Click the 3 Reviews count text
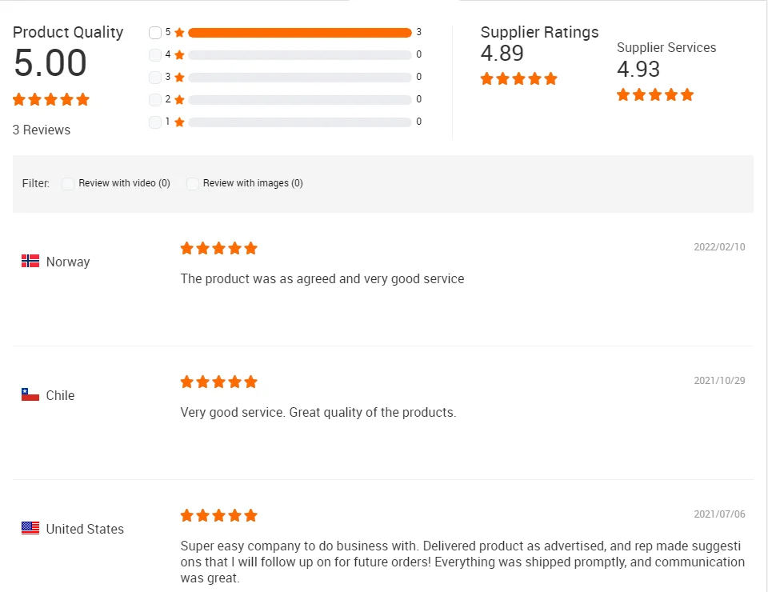Image resolution: width=768 pixels, height=592 pixels. pyautogui.click(x=42, y=130)
